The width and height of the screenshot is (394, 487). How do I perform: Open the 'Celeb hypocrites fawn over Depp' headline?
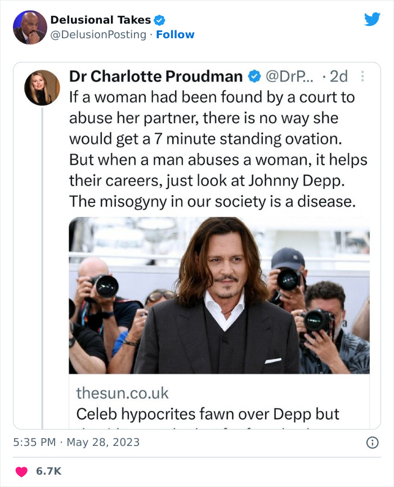[x=208, y=414]
